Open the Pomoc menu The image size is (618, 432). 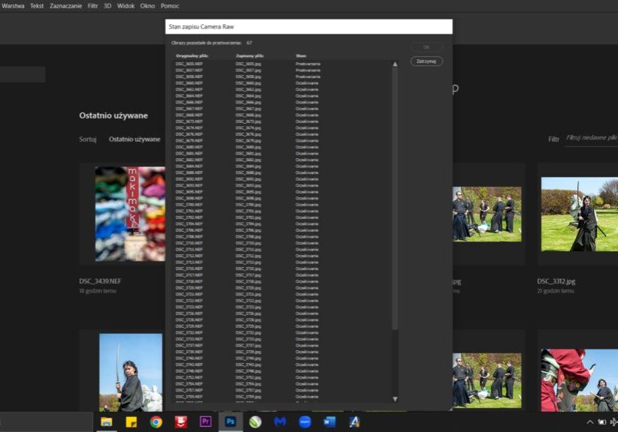[x=170, y=6]
